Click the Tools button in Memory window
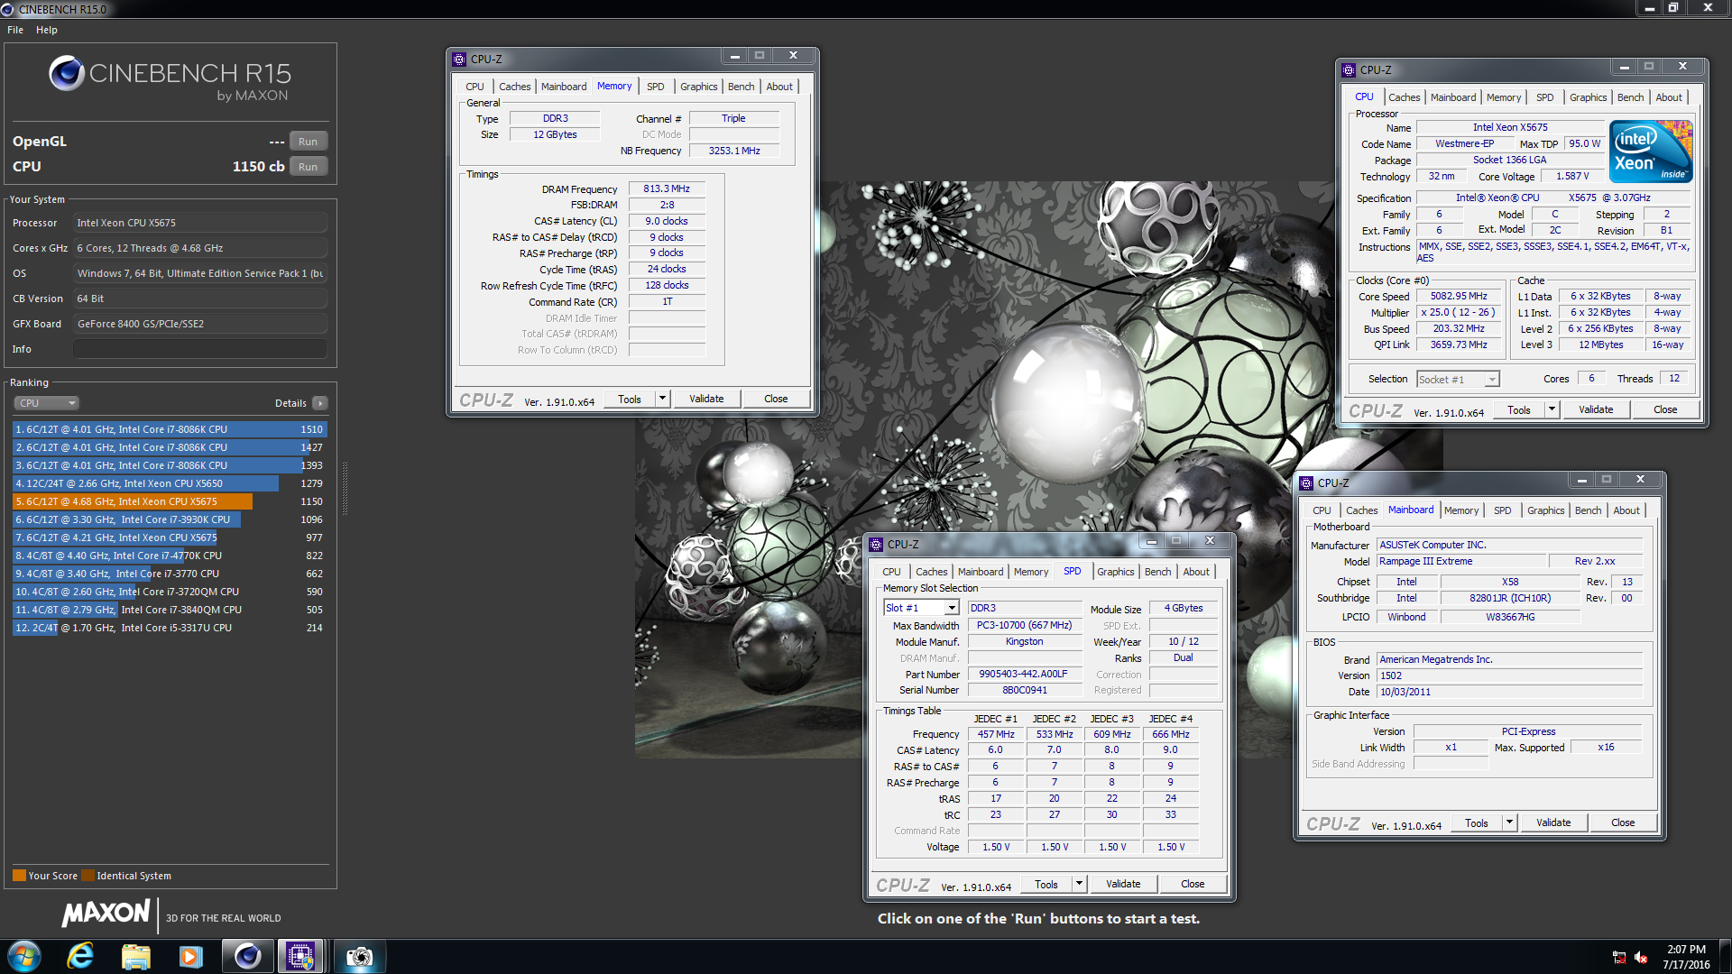This screenshot has width=1732, height=974. click(630, 399)
